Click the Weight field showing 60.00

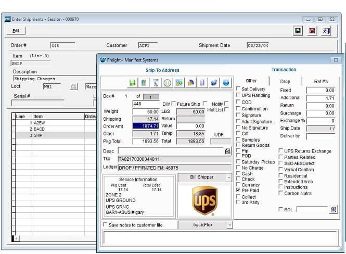pos(146,112)
